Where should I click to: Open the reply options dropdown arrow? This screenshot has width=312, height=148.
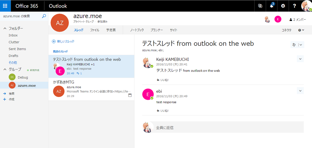pos(301,45)
